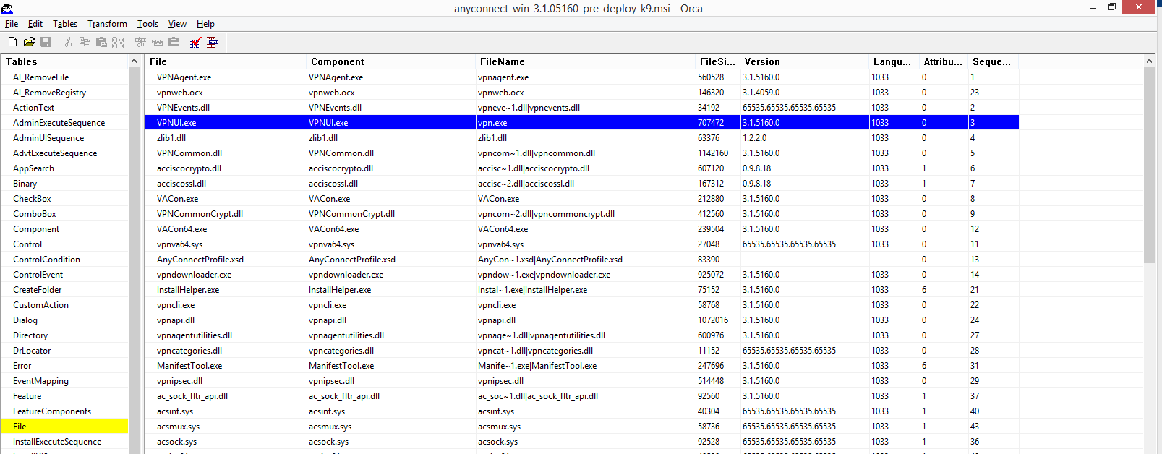This screenshot has height=454, width=1162.
Task: Sort by the Version column header
Action: click(x=805, y=61)
